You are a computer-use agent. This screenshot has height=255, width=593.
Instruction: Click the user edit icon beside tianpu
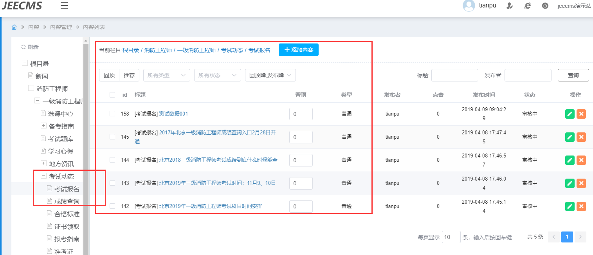510,6
